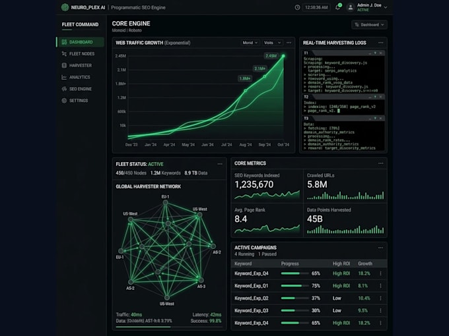Open the Monid dropdown on traffic chart
This screenshot has width=449, height=336.
coord(250,43)
